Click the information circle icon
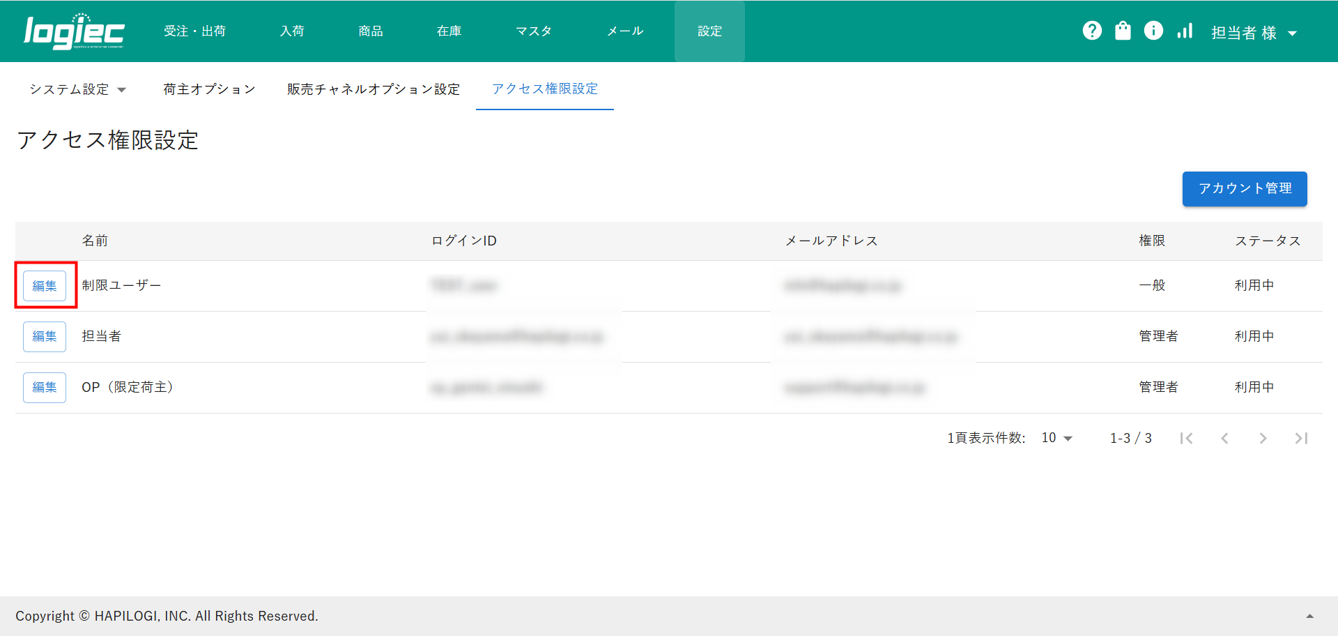The image size is (1338, 636). [1153, 31]
